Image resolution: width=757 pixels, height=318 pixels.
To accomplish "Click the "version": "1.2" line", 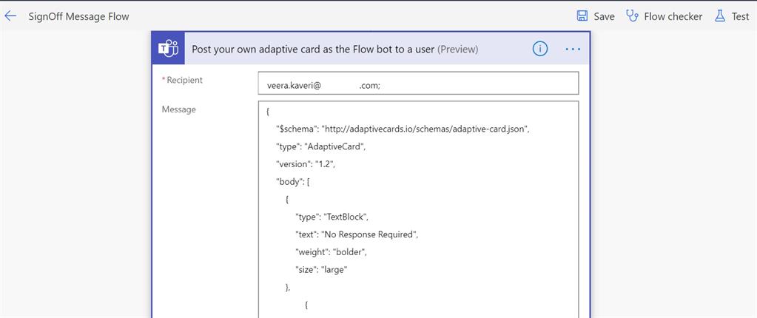I will tap(305, 164).
